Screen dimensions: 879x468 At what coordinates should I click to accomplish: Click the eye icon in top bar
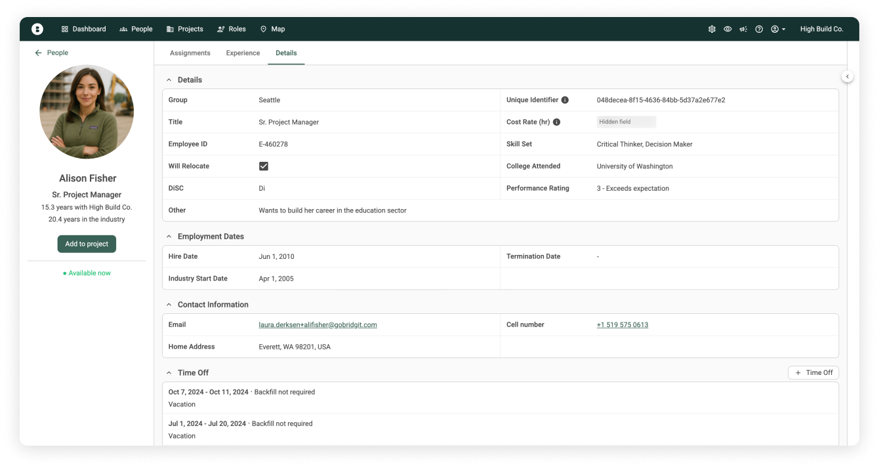[x=727, y=29]
